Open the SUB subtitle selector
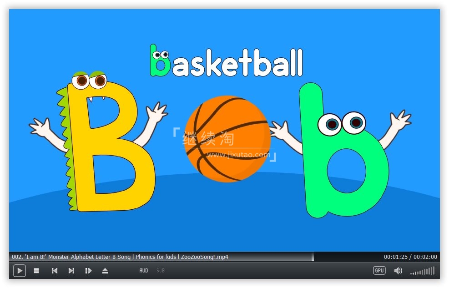Image resolution: width=449 pixels, height=288 pixels. pos(161,271)
